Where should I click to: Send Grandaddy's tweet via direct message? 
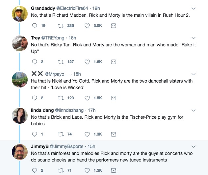114,25
